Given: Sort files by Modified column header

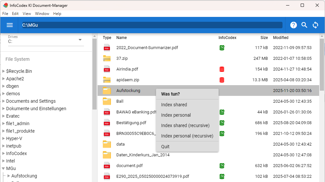Looking at the screenshot, I should [281, 38].
